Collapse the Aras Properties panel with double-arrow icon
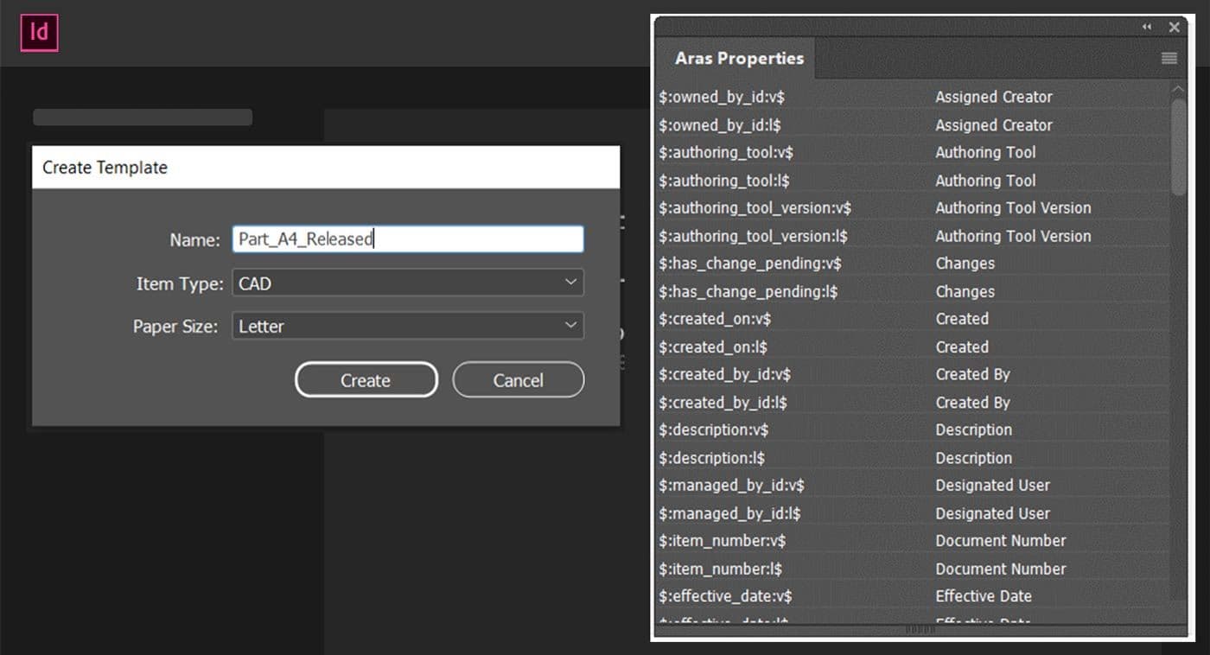The image size is (1210, 655). 1147,28
